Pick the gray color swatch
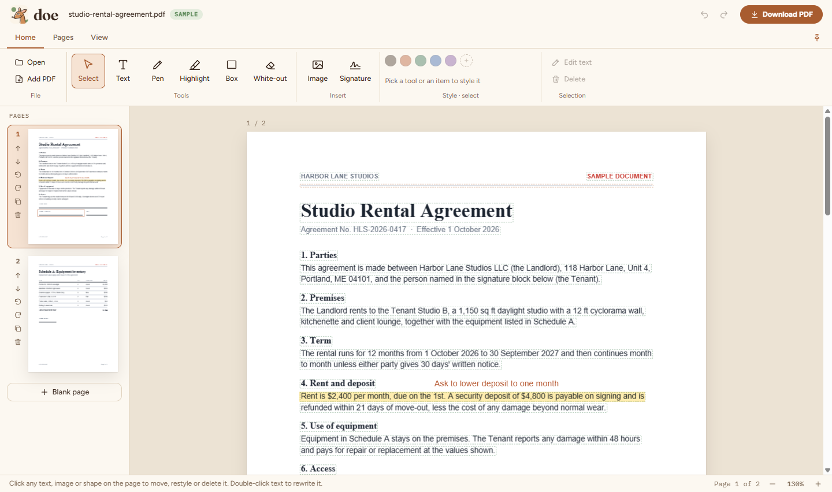The height and width of the screenshot is (492, 832). pos(391,61)
